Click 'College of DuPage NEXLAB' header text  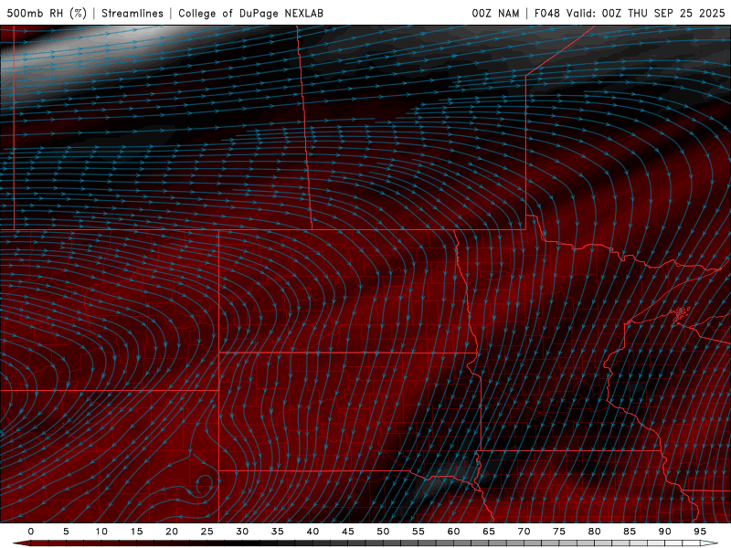tap(250, 13)
